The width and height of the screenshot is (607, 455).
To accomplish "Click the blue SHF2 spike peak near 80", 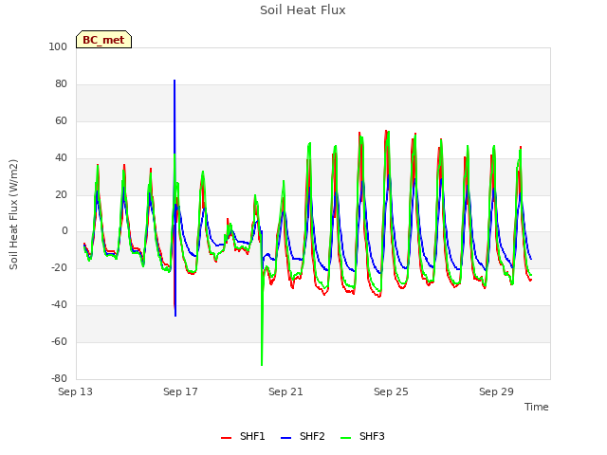I will tap(175, 81).
